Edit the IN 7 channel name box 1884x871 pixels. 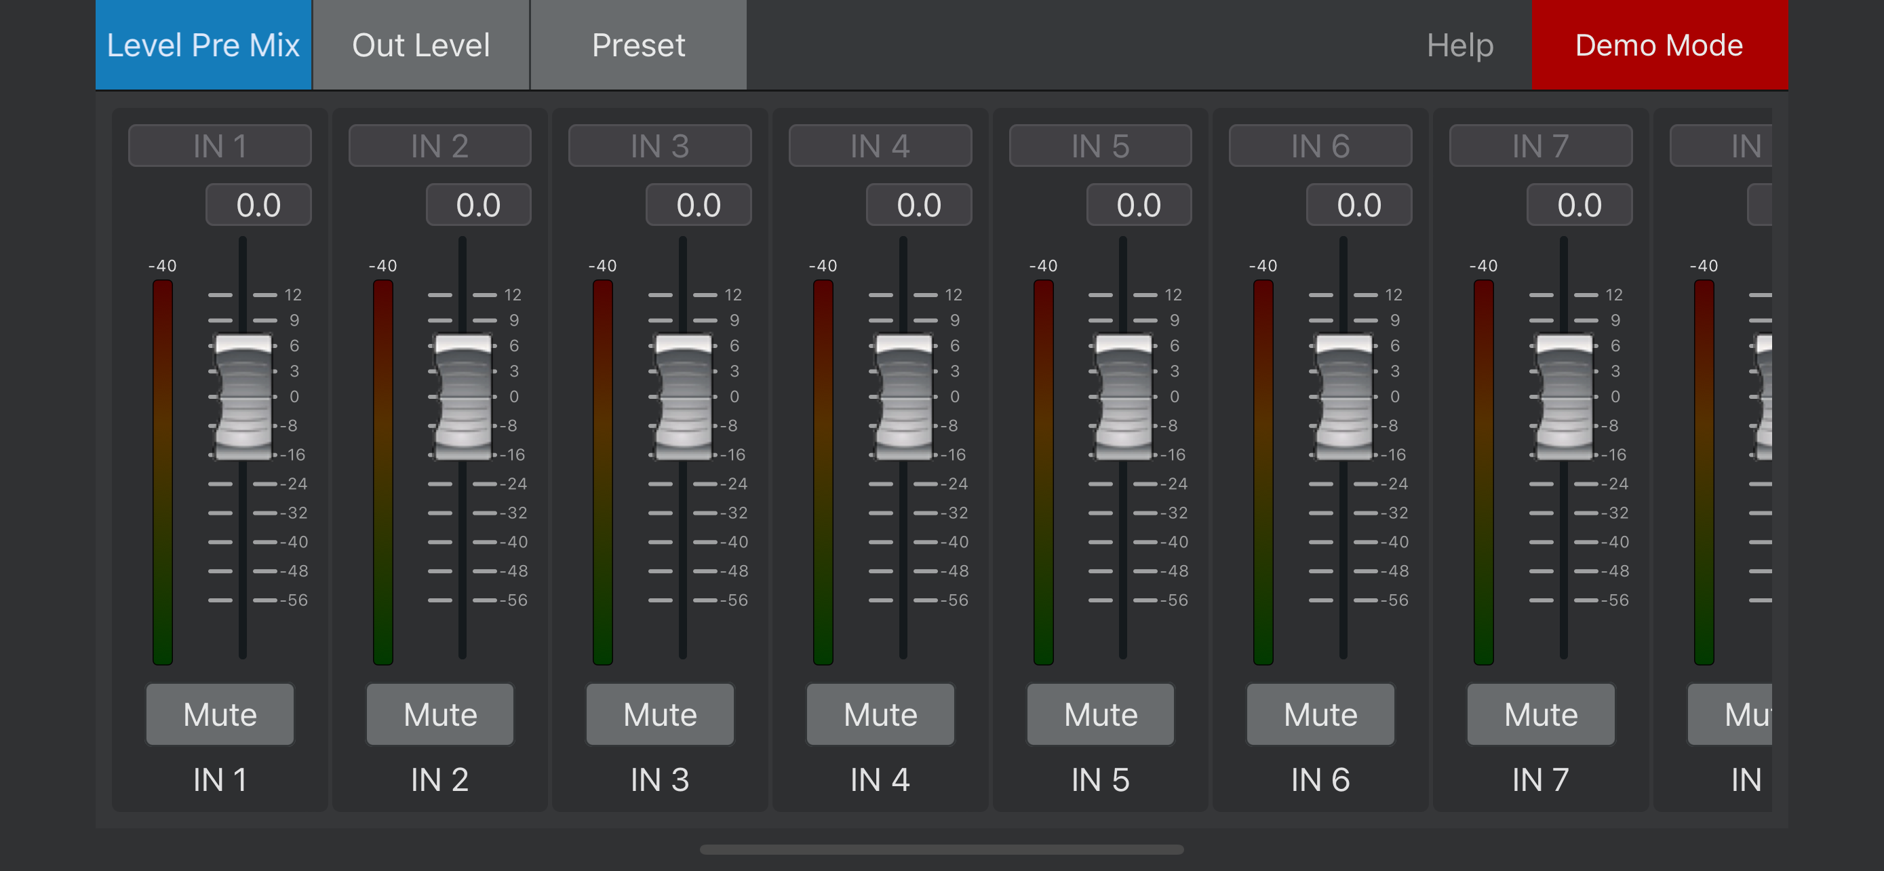(1540, 146)
